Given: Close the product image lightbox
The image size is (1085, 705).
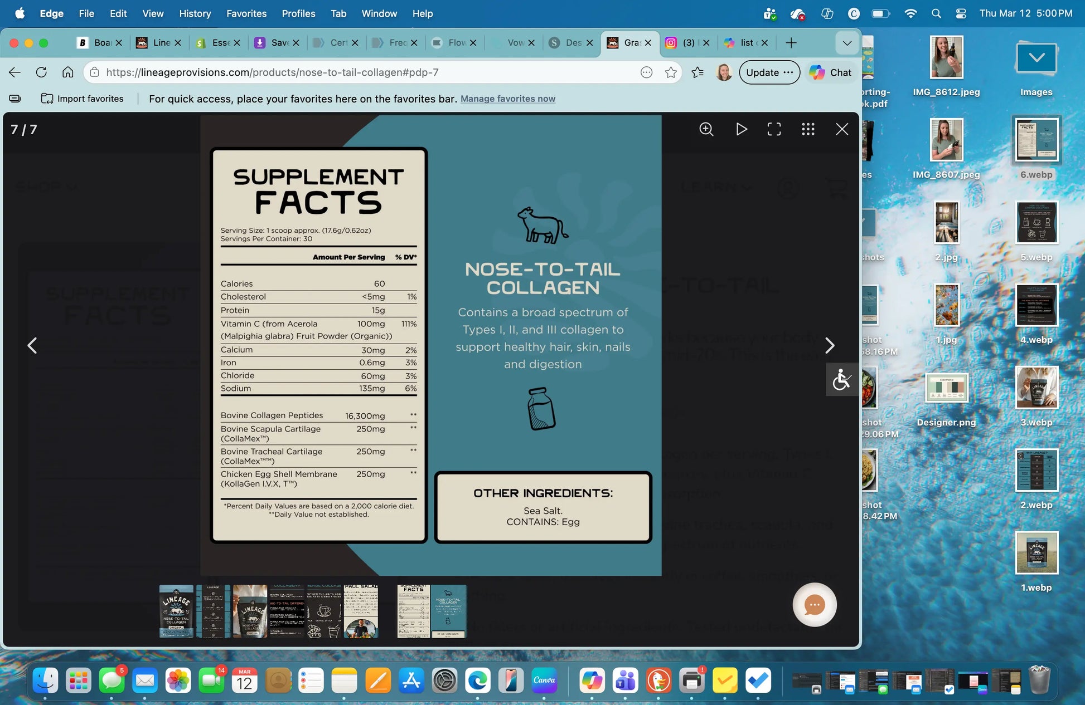Looking at the screenshot, I should 842,129.
